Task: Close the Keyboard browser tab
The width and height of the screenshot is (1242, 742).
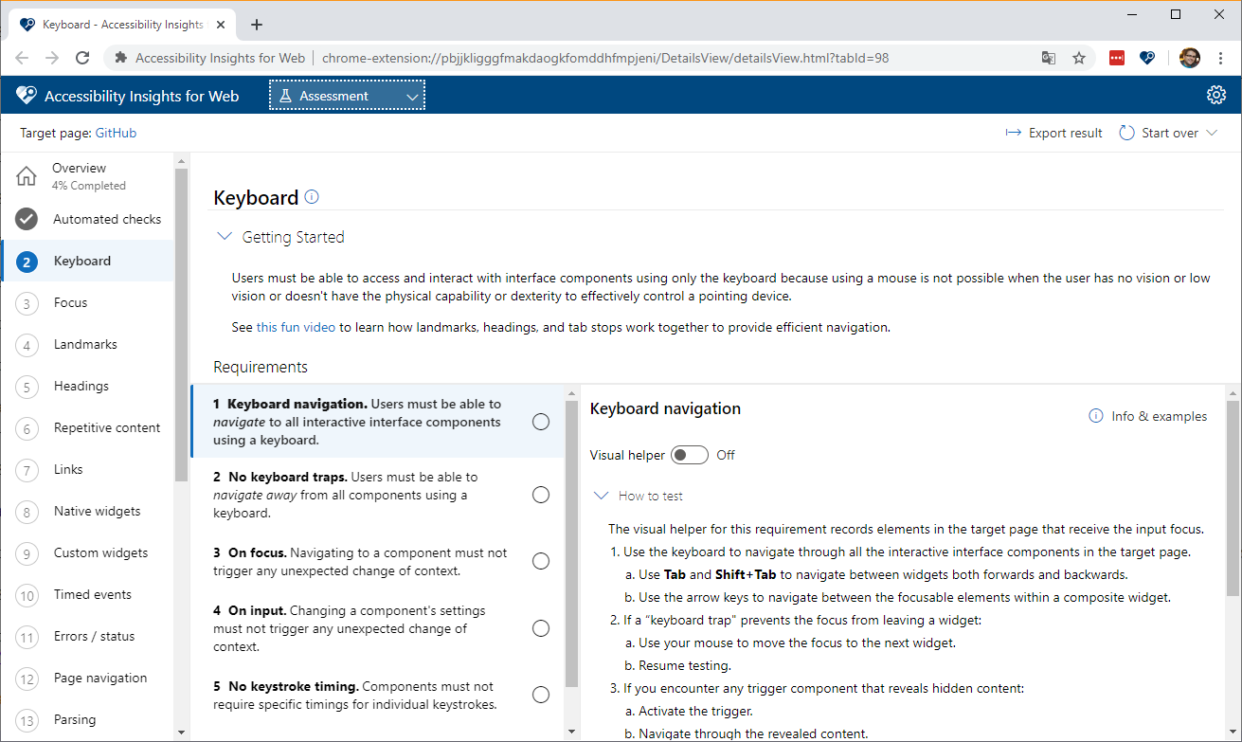Action: [222, 25]
